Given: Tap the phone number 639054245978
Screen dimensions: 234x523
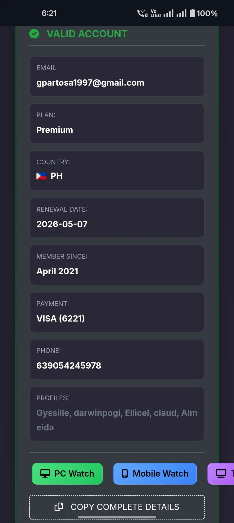Looking at the screenshot, I should [x=69, y=366].
